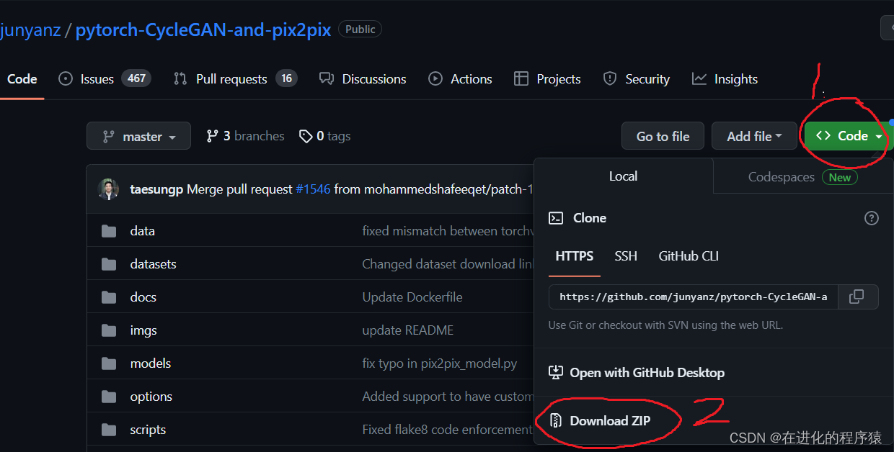Open the datasets folder
The width and height of the screenshot is (894, 452).
click(154, 264)
